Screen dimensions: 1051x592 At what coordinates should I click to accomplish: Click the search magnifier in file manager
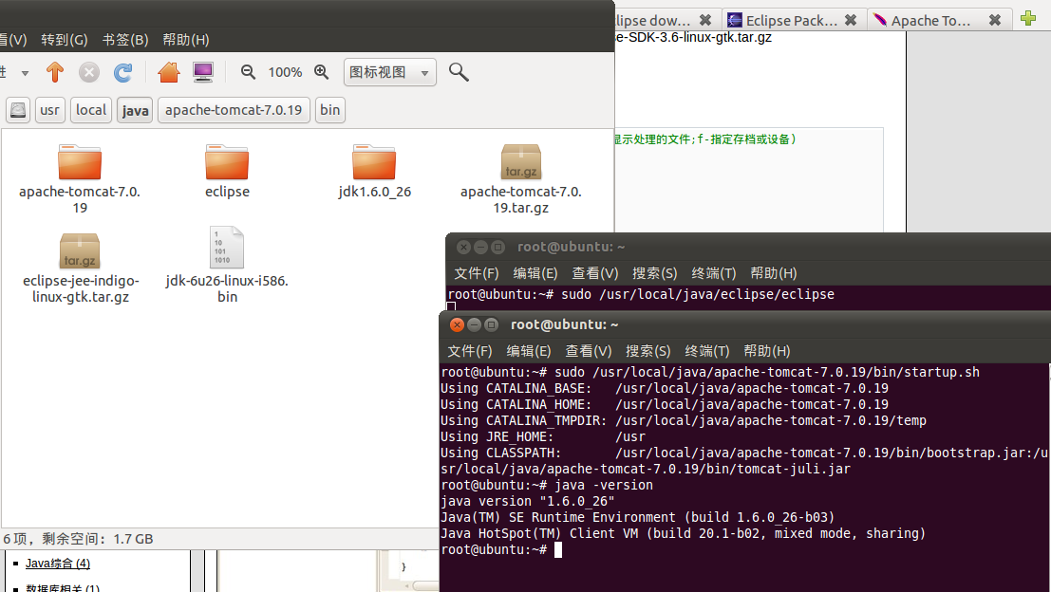[x=459, y=72]
